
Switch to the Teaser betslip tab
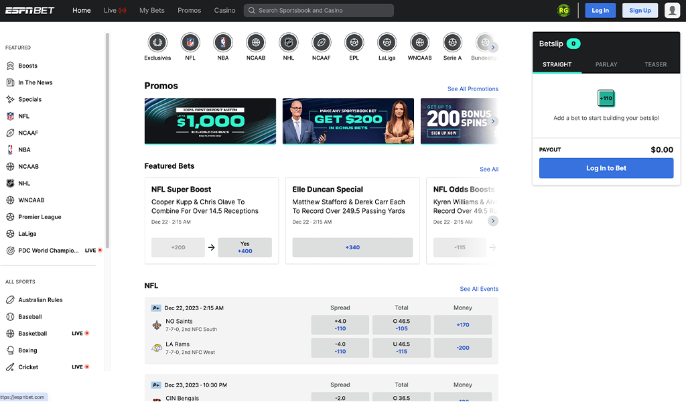click(x=655, y=64)
